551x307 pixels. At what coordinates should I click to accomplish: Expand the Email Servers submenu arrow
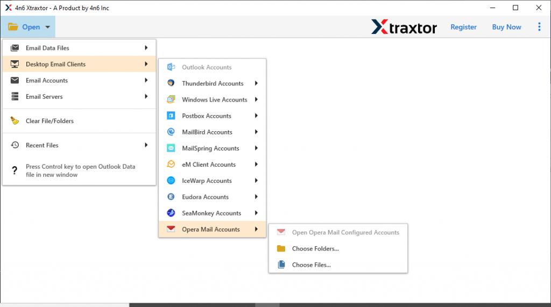coord(146,96)
